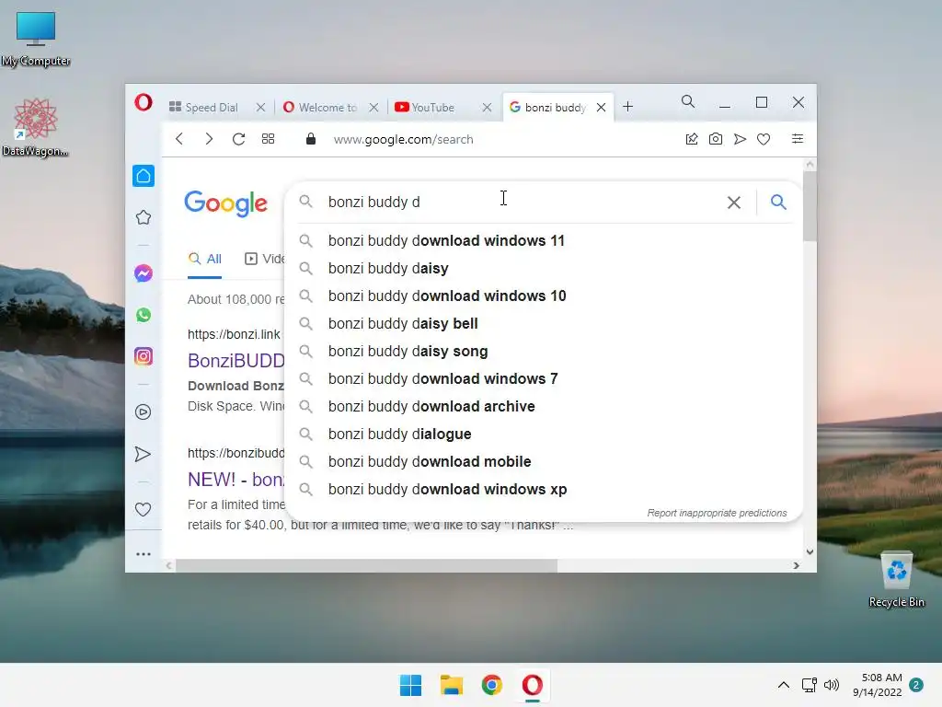Screen dimensions: 942x707
Task: Close the bonzi buddy tab
Action: click(601, 108)
